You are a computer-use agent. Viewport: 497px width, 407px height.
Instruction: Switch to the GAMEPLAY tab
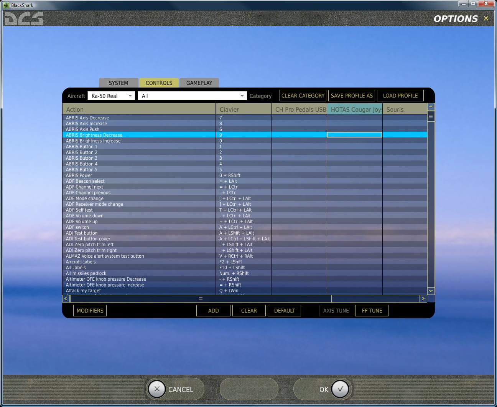coord(199,83)
